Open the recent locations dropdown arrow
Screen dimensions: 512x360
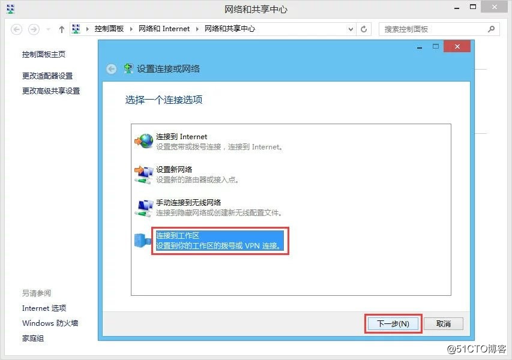(x=49, y=29)
